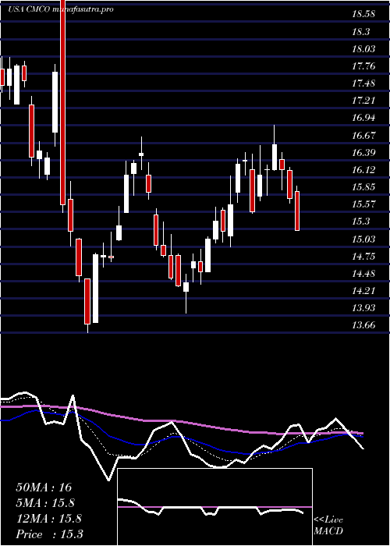Click the '<<Live MACD' label
390x546 pixels.
pos(328,526)
